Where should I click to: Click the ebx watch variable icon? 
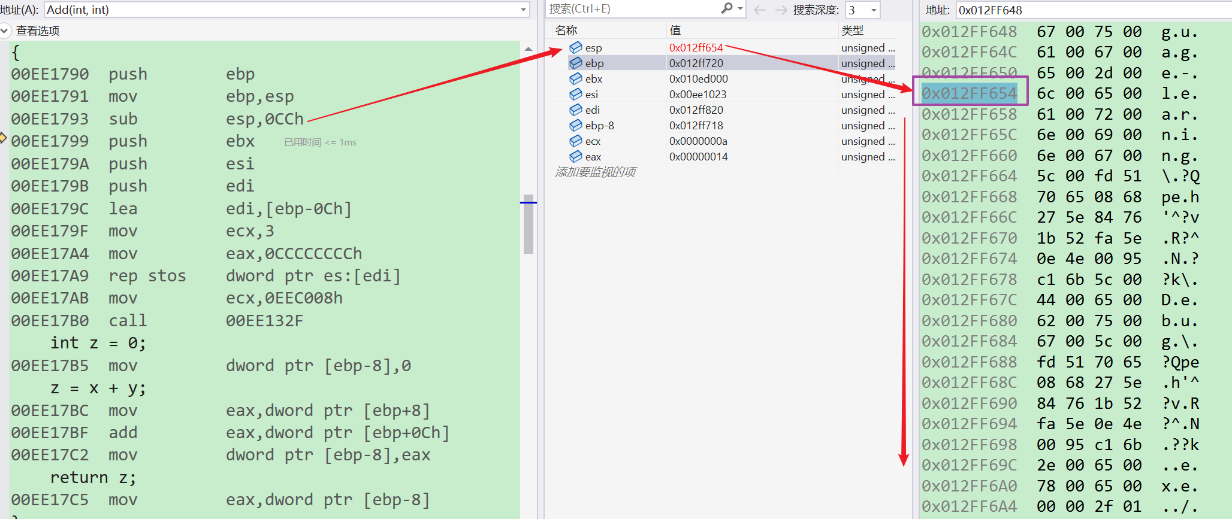point(576,78)
